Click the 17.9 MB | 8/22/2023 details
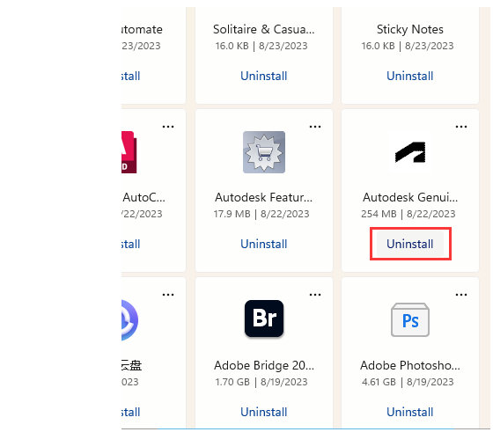493x432 pixels. click(x=261, y=214)
